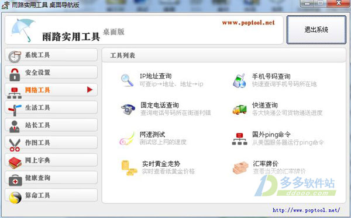Open the 生活工具 category
The height and width of the screenshot is (218, 351).
51,108
